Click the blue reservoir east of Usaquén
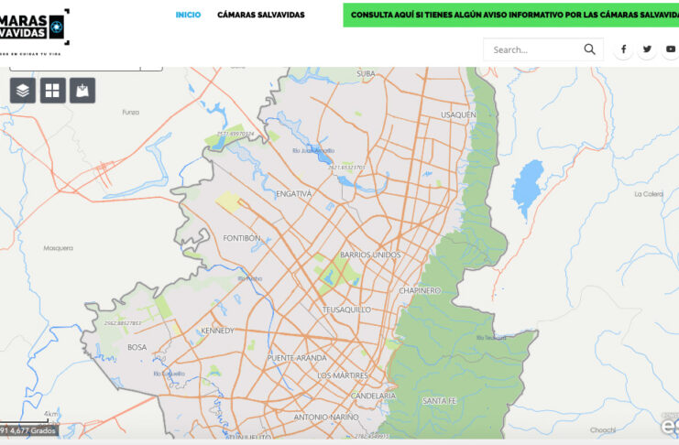The width and height of the screenshot is (679, 445). click(x=527, y=188)
